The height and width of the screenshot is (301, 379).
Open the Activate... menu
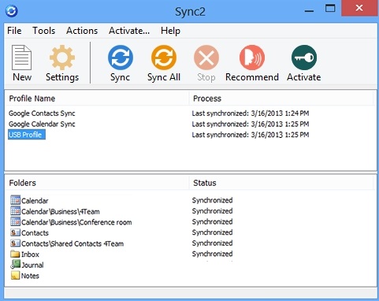coord(129,31)
